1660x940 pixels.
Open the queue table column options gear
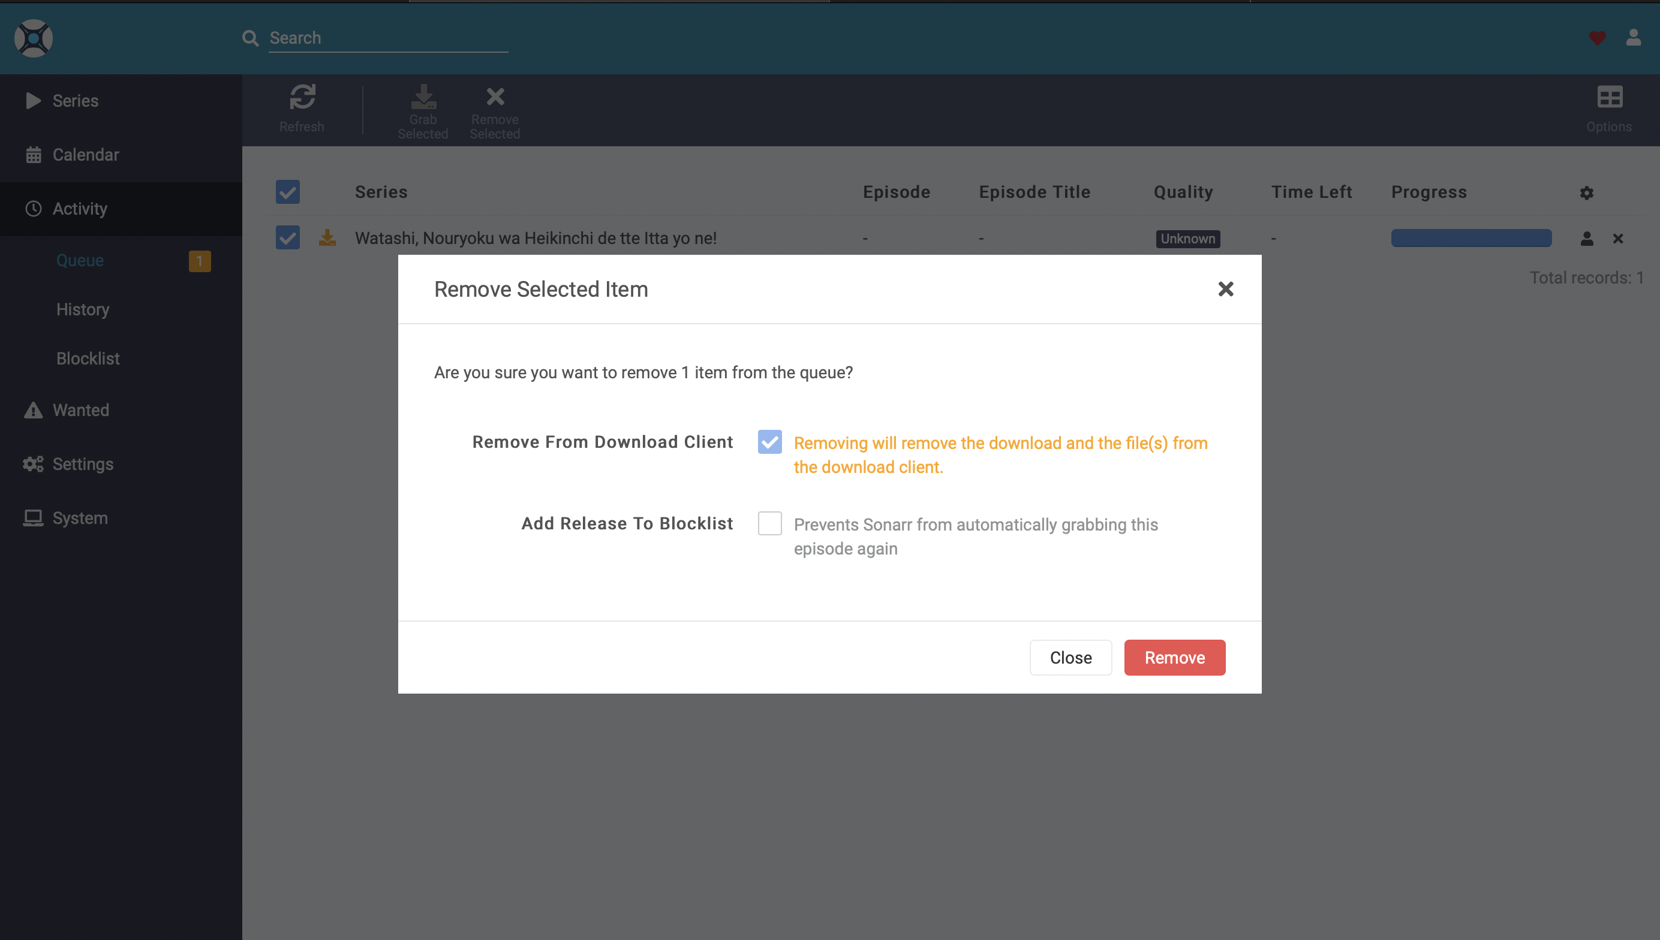(x=1586, y=192)
